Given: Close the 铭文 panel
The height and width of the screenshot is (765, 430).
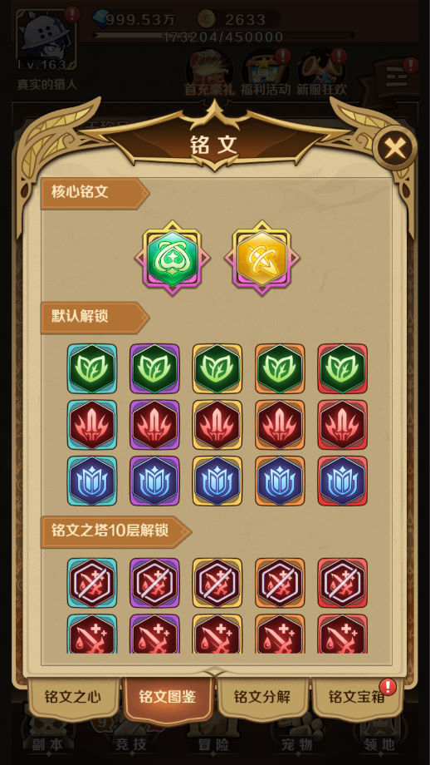Looking at the screenshot, I should click(395, 148).
